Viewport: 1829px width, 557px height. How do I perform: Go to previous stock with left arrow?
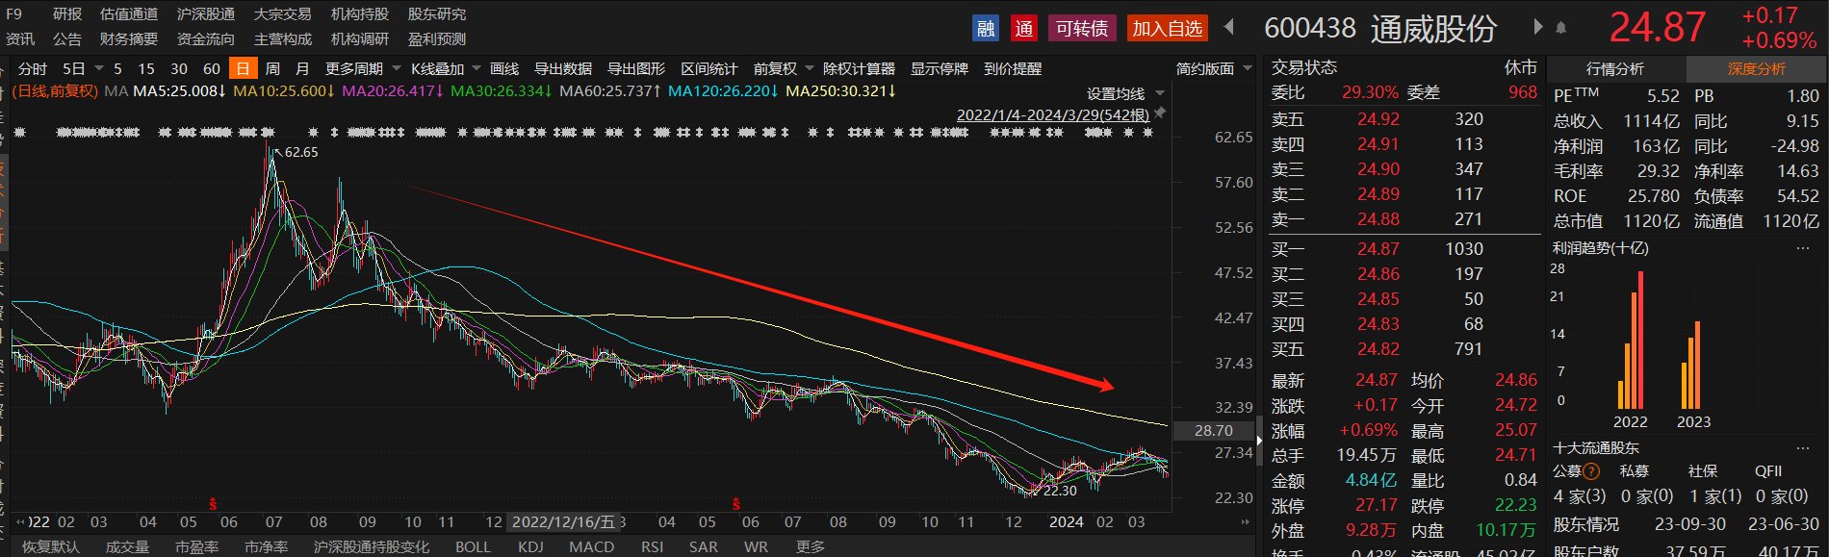(1228, 27)
